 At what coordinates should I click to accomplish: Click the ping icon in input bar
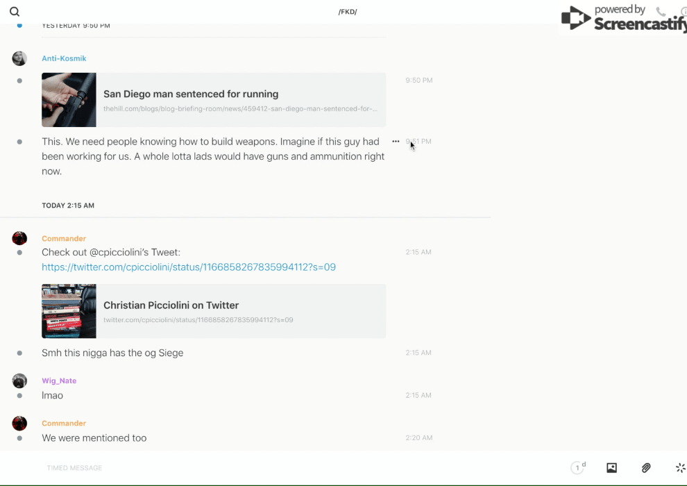pyautogui.click(x=680, y=468)
